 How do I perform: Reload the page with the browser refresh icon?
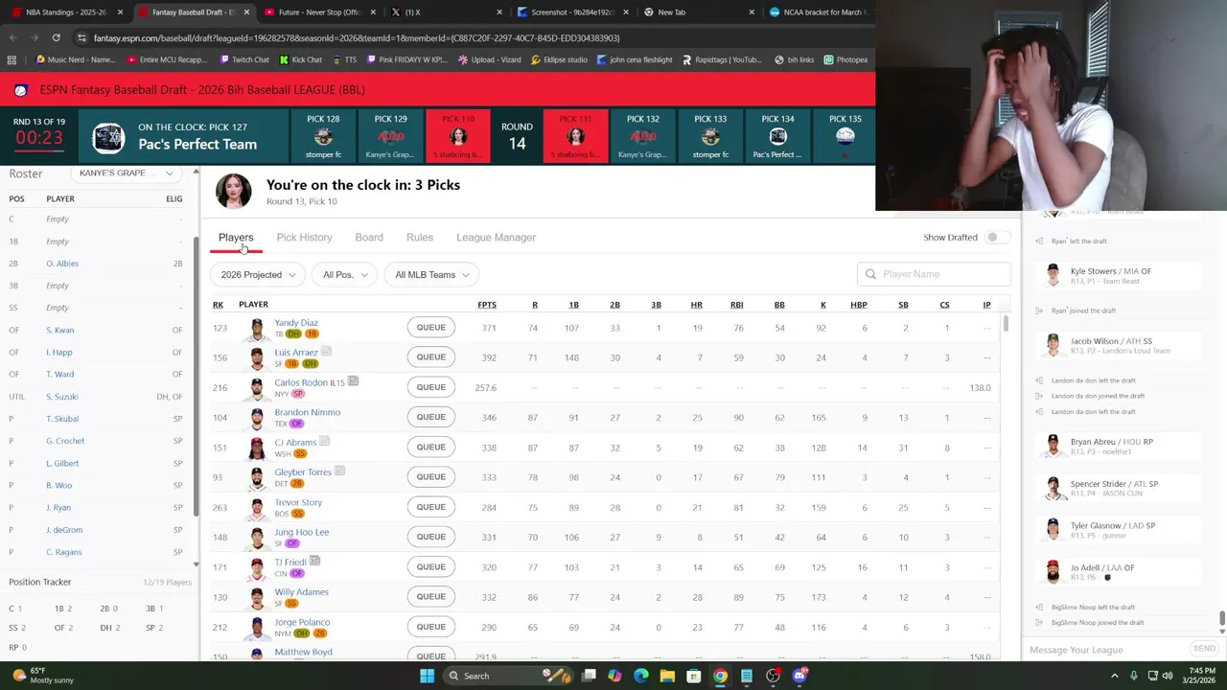coord(56,37)
